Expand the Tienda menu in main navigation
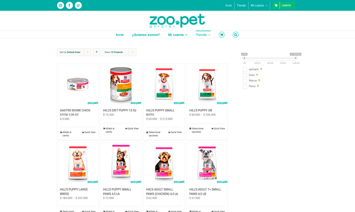Image resolution: width=355 pixels, height=212 pixels. [203, 35]
